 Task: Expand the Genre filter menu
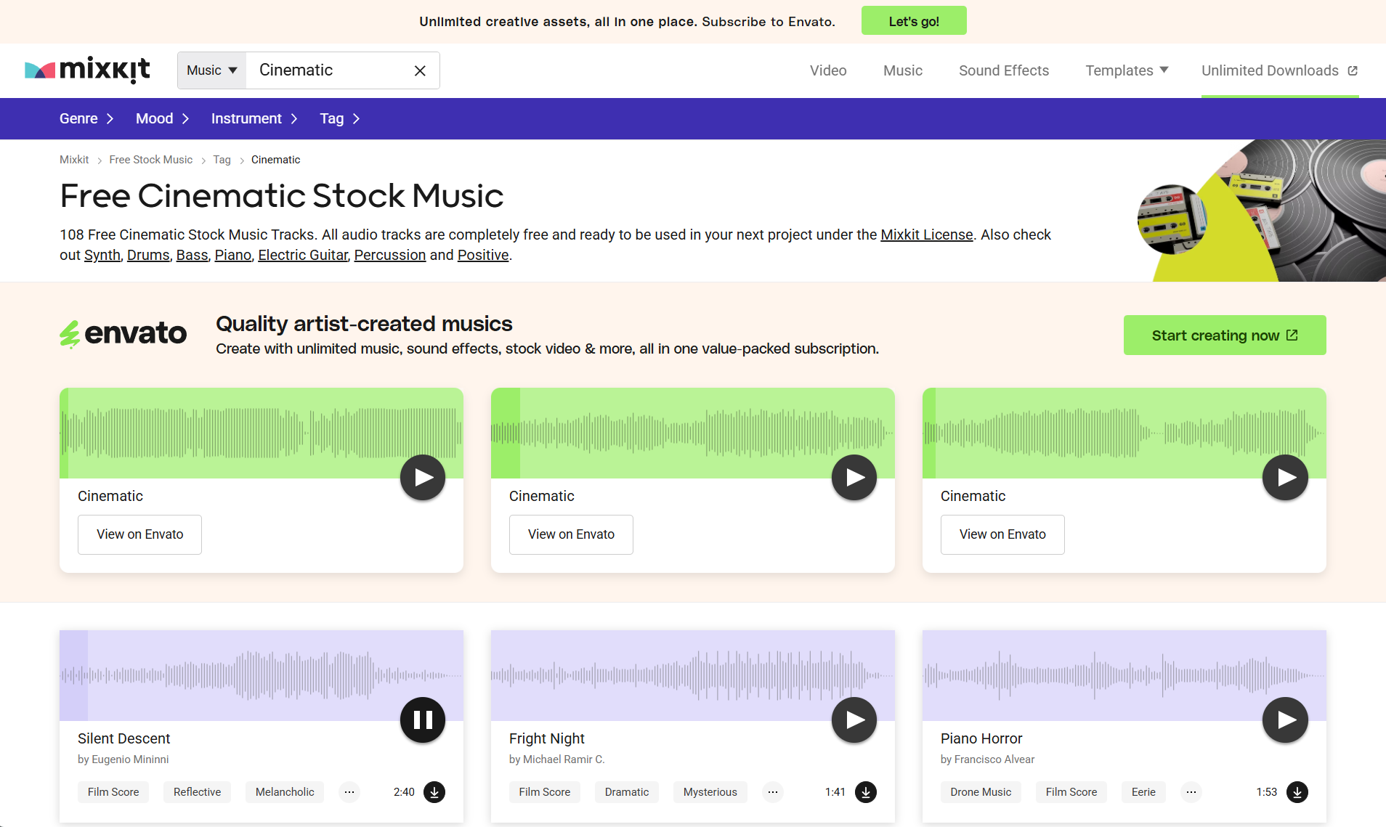(x=86, y=118)
